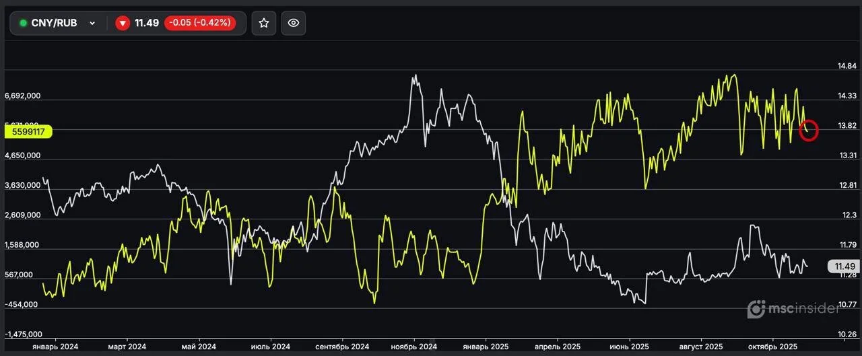862x356 pixels.
Task: Toggle chart visibility with the eye icon
Action: click(x=294, y=23)
